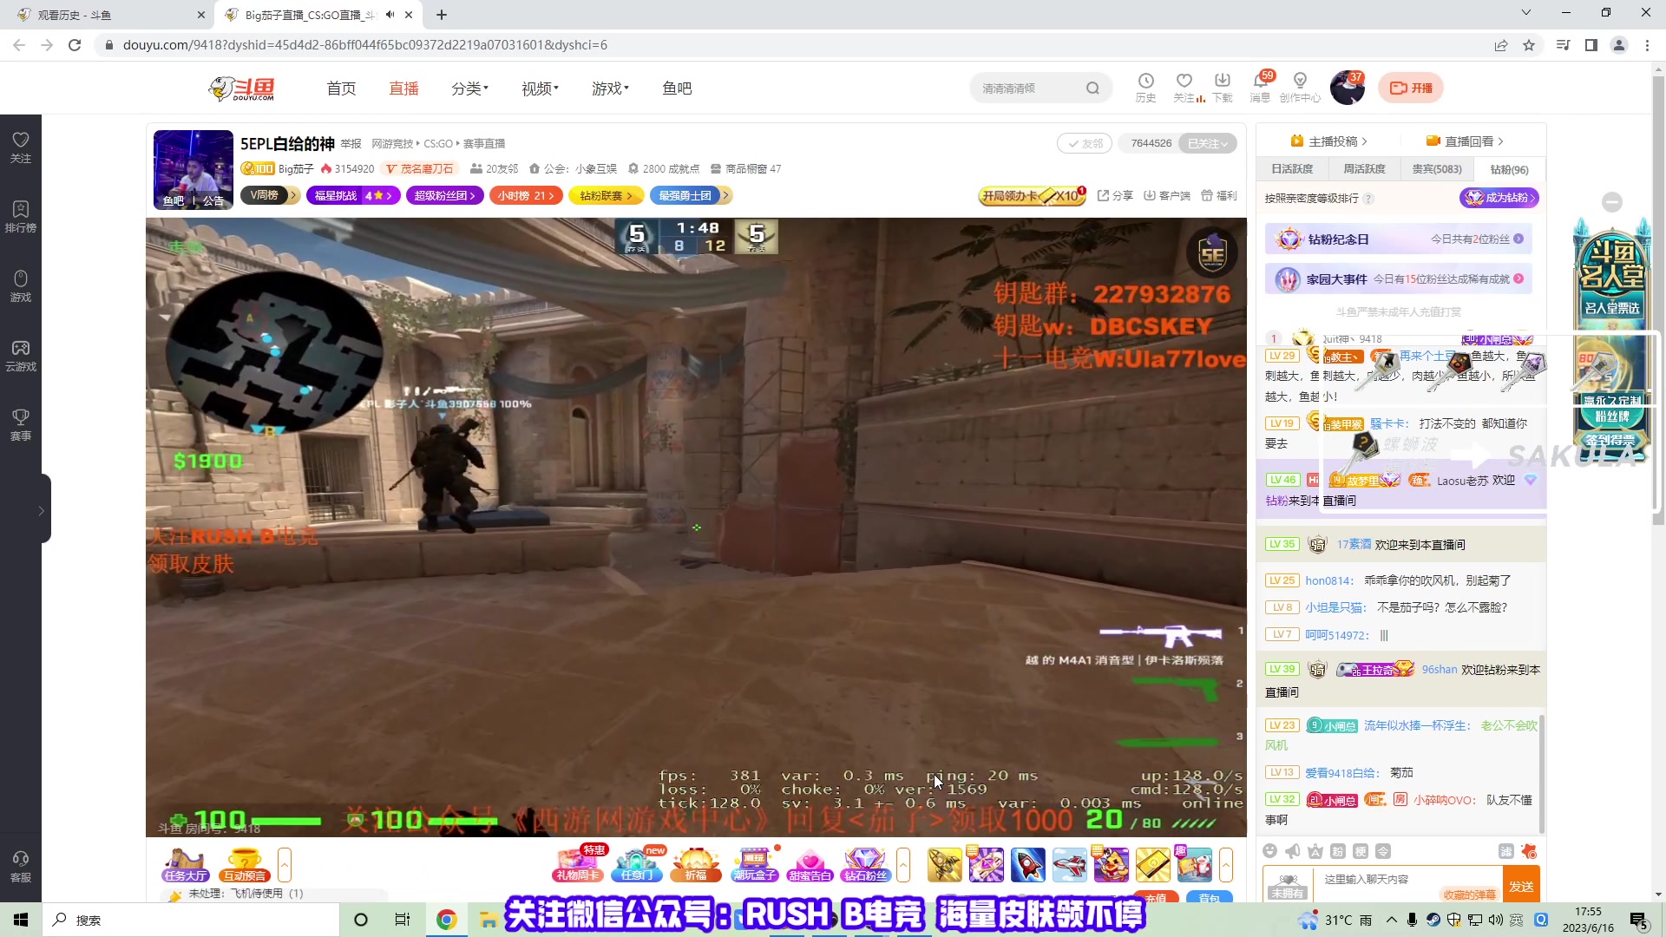This screenshot has width=1666, height=937.
Task: Open 直播回看 replay link
Action: point(1465,141)
